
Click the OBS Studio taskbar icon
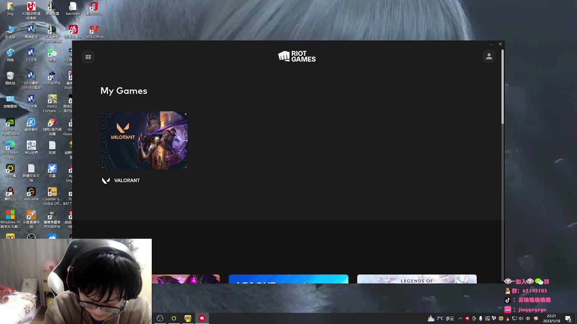[160, 318]
